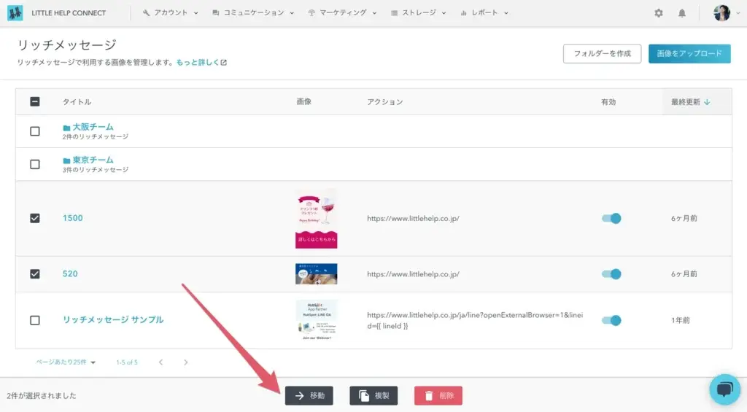The width and height of the screenshot is (747, 412).
Task: Go to the previous page arrow
Action: click(x=161, y=362)
